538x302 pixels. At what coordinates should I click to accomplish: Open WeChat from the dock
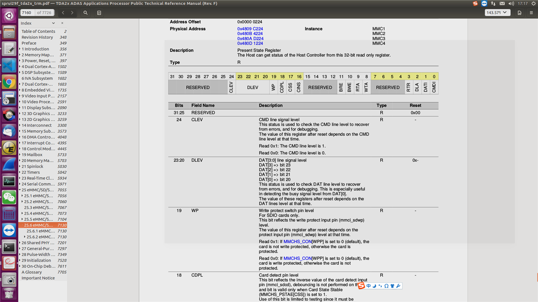click(x=9, y=197)
